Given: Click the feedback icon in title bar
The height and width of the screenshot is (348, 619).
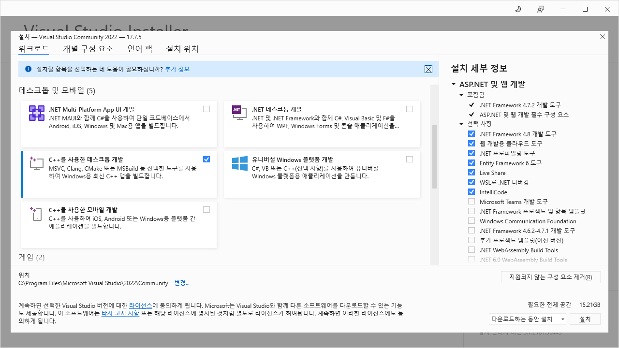Looking at the screenshot, I should [x=541, y=9].
